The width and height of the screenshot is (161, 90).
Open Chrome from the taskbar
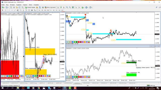tap(39, 88)
